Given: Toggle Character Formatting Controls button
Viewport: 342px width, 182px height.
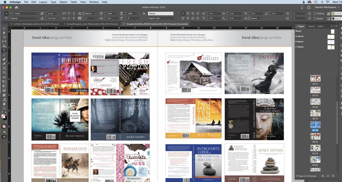Looking at the screenshot, I should (6, 14).
